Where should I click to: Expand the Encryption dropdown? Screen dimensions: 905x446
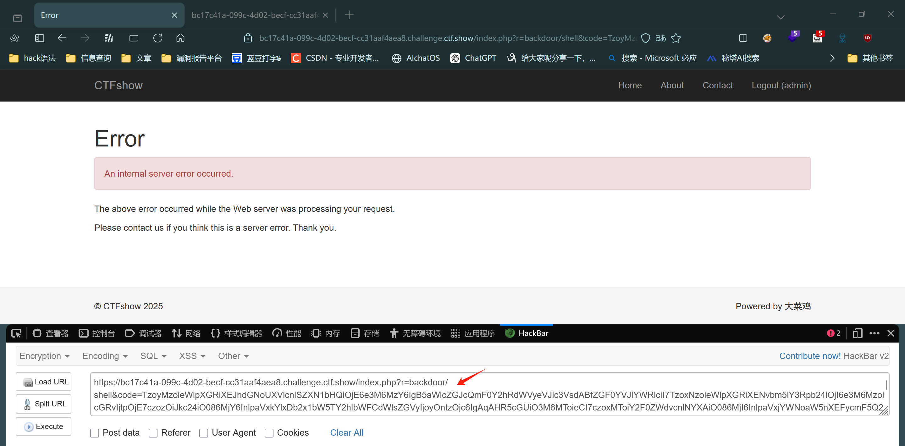pyautogui.click(x=44, y=356)
